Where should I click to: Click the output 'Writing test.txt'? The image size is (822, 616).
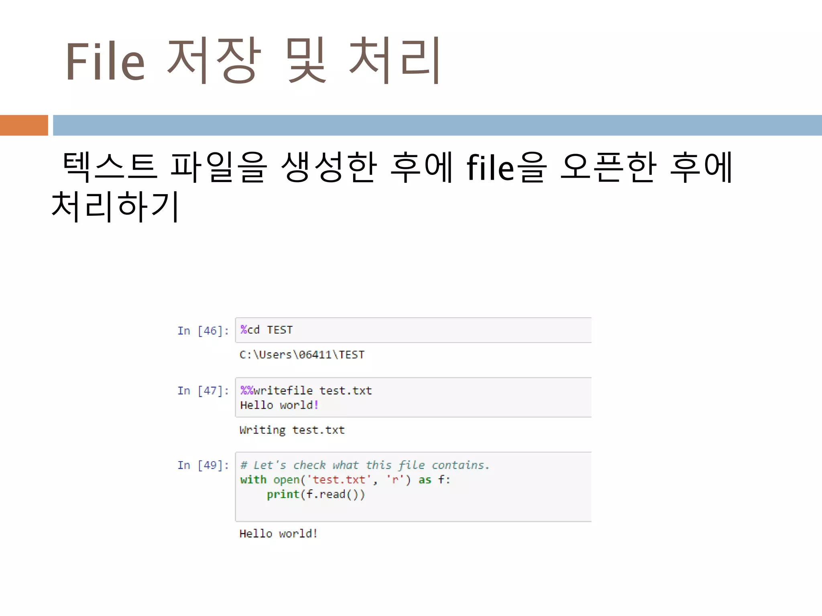(x=292, y=430)
